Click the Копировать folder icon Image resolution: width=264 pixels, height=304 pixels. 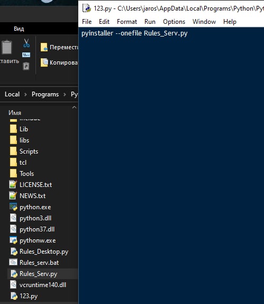click(x=44, y=62)
